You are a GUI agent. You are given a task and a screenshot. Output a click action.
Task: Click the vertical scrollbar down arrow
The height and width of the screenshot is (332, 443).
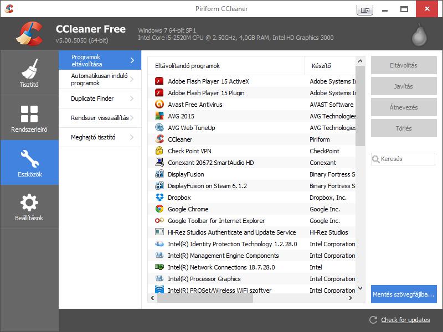click(x=360, y=288)
